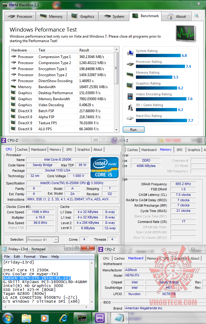206x324 pixels.
Task: Open Windows Explorer from the taskbar
Action: (26, 318)
